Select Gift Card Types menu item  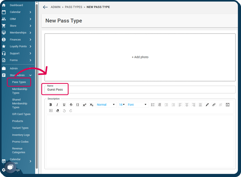21,114
